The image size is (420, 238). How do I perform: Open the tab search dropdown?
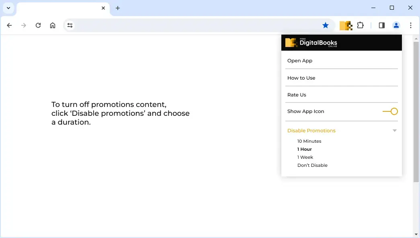pos(8,8)
